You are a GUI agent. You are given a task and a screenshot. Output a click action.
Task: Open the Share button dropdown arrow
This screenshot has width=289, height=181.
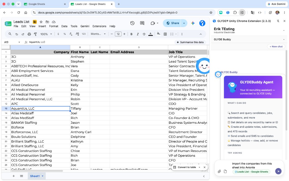184,23
